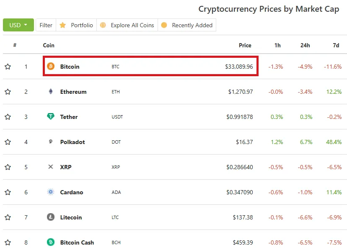Favorite Bitcoin Cash with its star toggle
347x250 pixels.
[x=8, y=242]
